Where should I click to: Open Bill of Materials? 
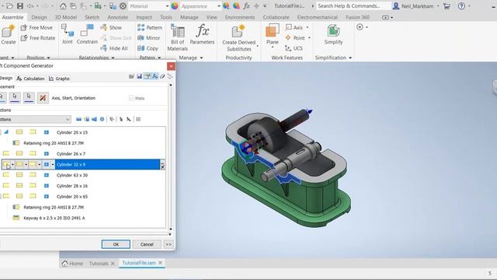[178, 37]
